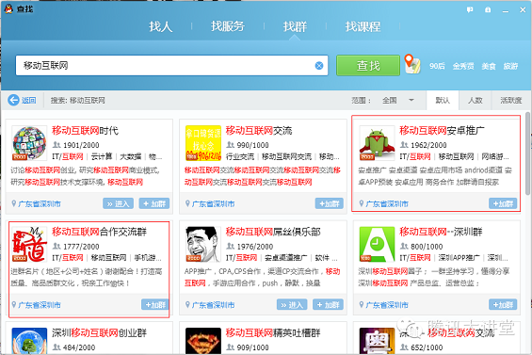The width and height of the screenshot is (532, 355).
Task: Select the 美食 hot keyword
Action: pos(489,66)
